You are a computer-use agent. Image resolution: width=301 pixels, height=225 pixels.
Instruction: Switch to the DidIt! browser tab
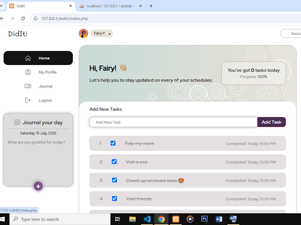(x=41, y=6)
